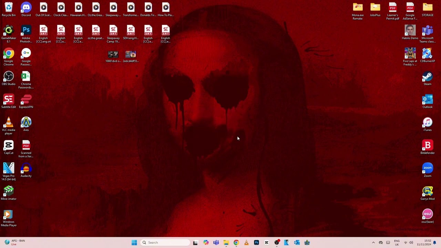Open Copilot from the taskbar

pyautogui.click(x=206, y=242)
